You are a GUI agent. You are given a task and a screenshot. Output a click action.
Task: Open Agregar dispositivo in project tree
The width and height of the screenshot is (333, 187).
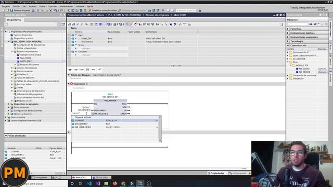(x=23, y=35)
